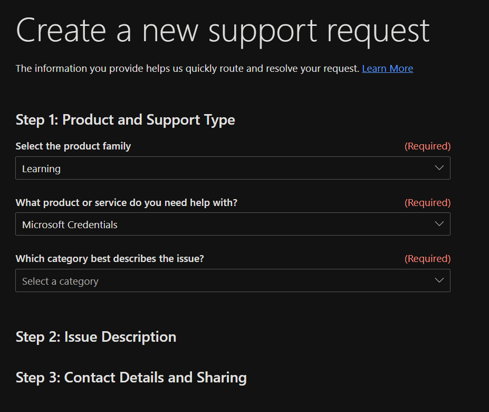Click the Step 1: Product and Support Type heading
489x412 pixels.
(x=125, y=120)
